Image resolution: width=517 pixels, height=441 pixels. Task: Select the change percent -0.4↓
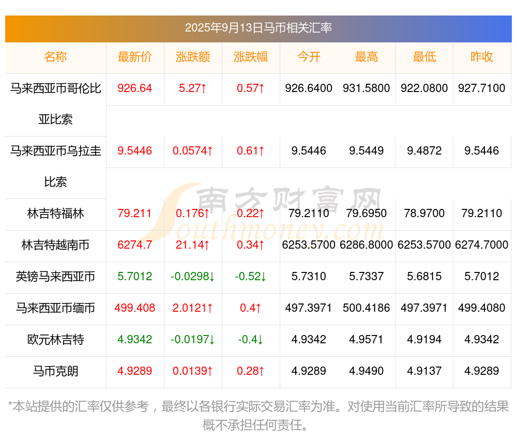pos(251,340)
